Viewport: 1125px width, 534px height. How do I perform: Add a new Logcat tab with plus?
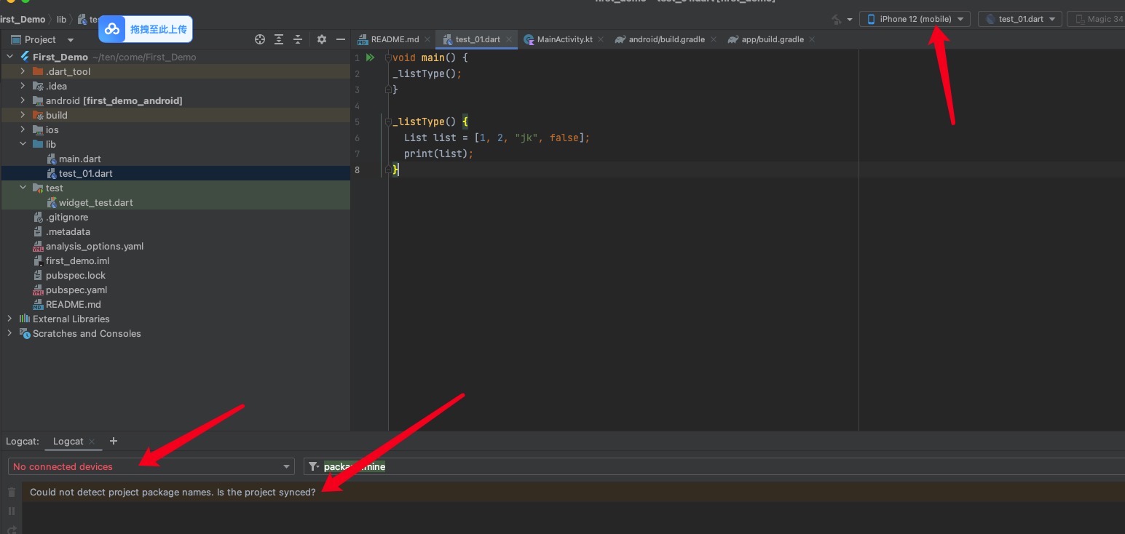point(113,441)
